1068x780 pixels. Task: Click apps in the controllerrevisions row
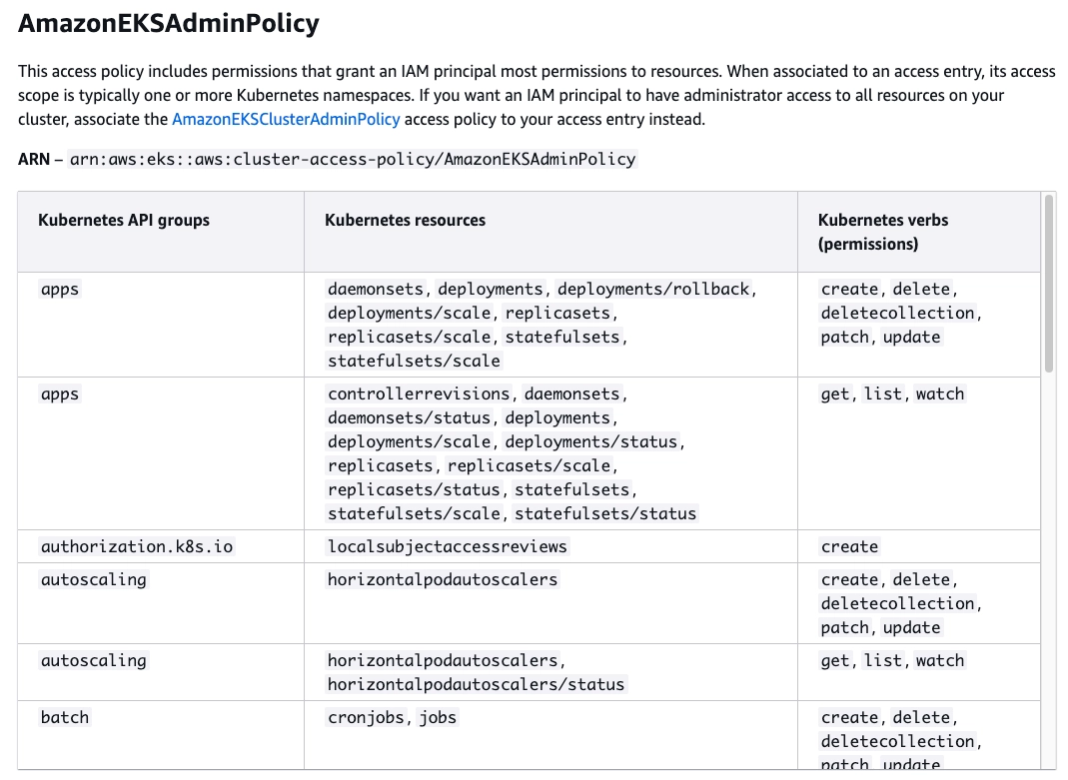[59, 394]
